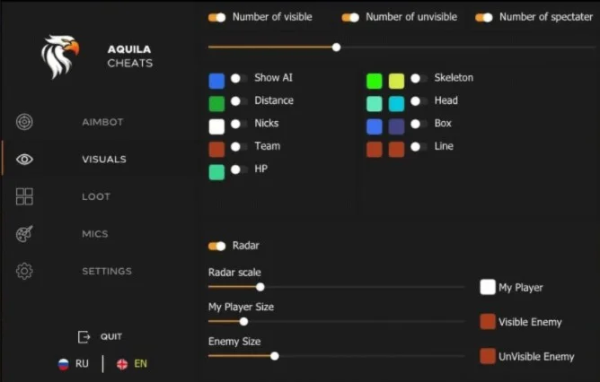Enable the Show AI toggle

point(238,79)
